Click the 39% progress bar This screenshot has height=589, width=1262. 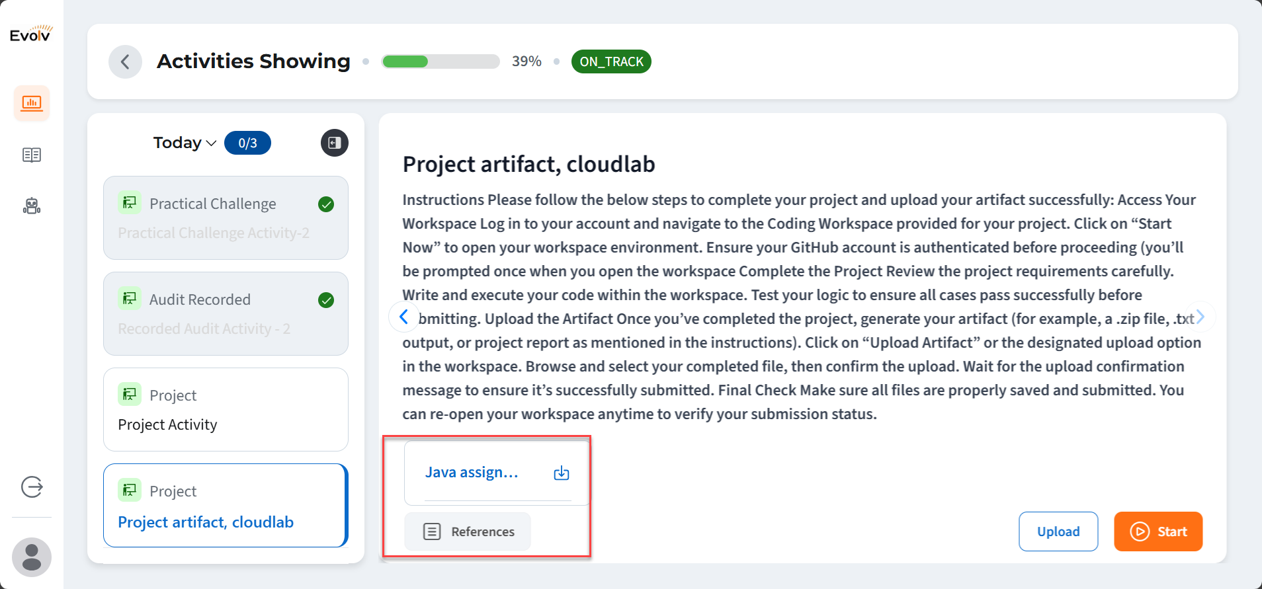[x=441, y=61]
